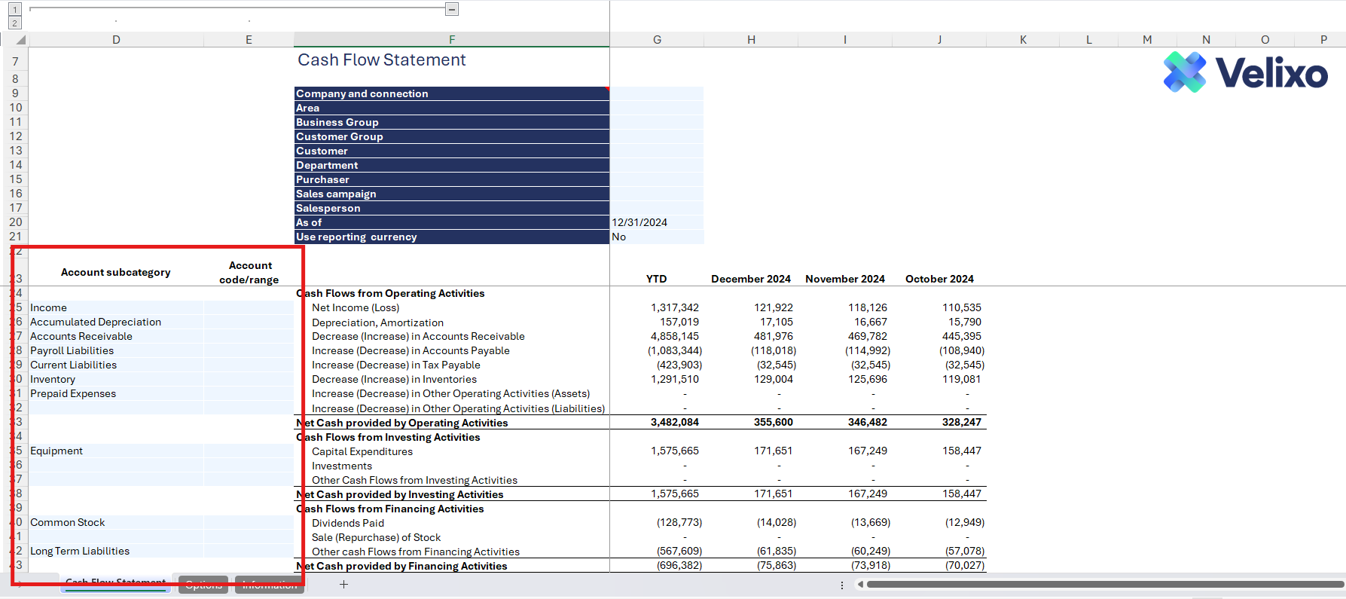
Task: Show outline level 2 columns
Action: pyautogui.click(x=14, y=23)
